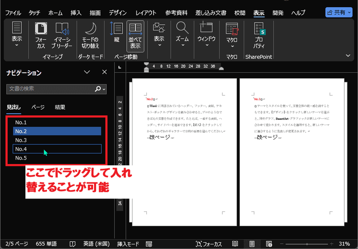The width and height of the screenshot is (358, 249).
Task: Open the Macros (マクロ) button
Action: point(232,35)
